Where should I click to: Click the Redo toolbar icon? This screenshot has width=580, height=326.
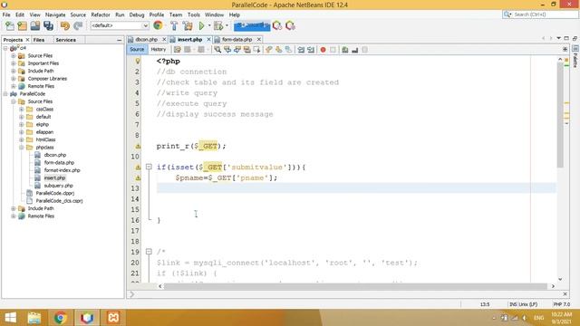[78, 25]
